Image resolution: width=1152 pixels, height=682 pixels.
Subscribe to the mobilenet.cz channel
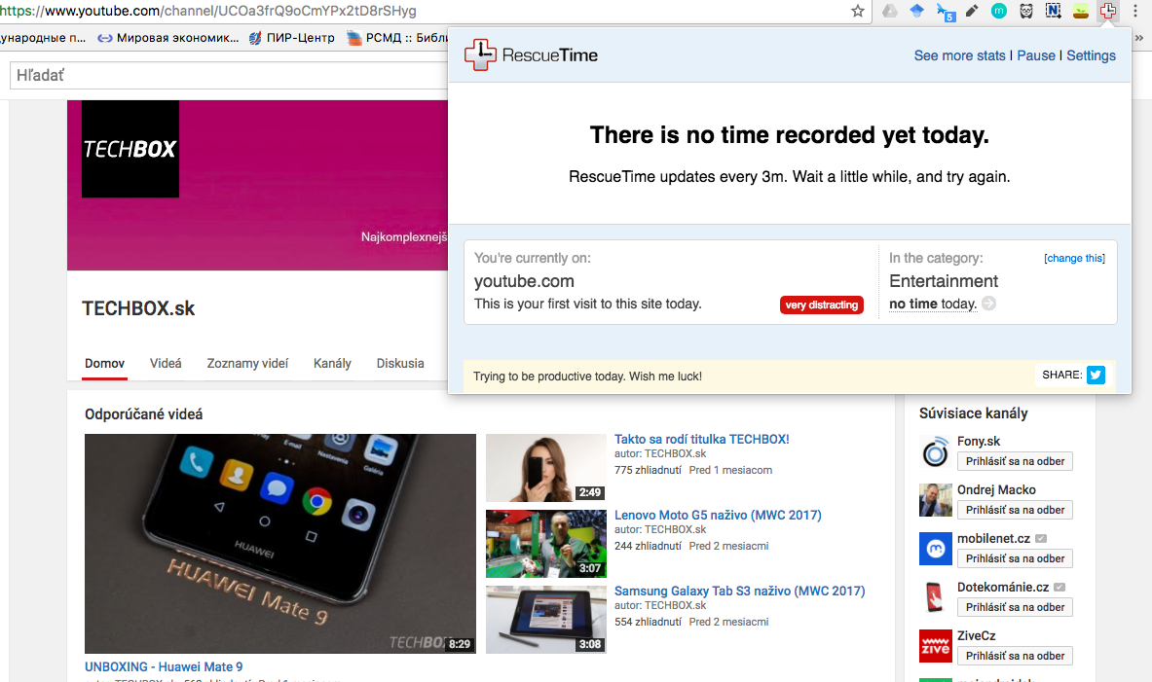coord(1015,557)
